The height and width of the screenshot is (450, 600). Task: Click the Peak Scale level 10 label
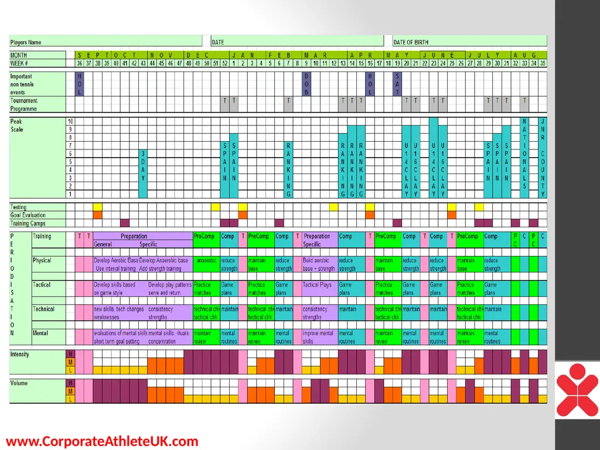pos(70,122)
